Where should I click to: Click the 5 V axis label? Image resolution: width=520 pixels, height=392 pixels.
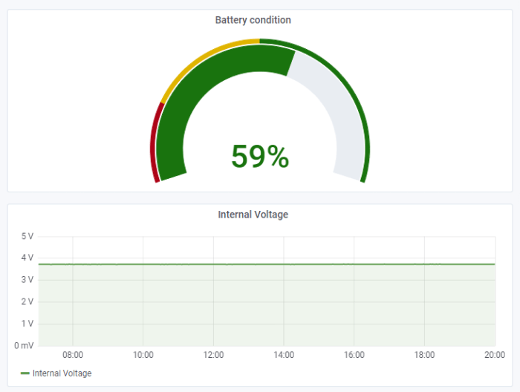27,236
